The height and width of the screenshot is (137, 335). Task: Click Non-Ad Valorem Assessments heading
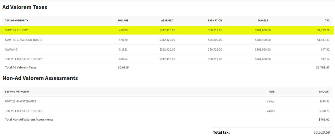pyautogui.click(x=40, y=78)
